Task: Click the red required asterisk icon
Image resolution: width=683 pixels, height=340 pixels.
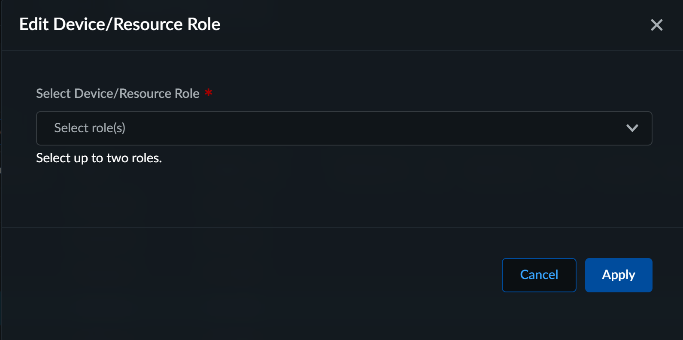Action: 209,92
